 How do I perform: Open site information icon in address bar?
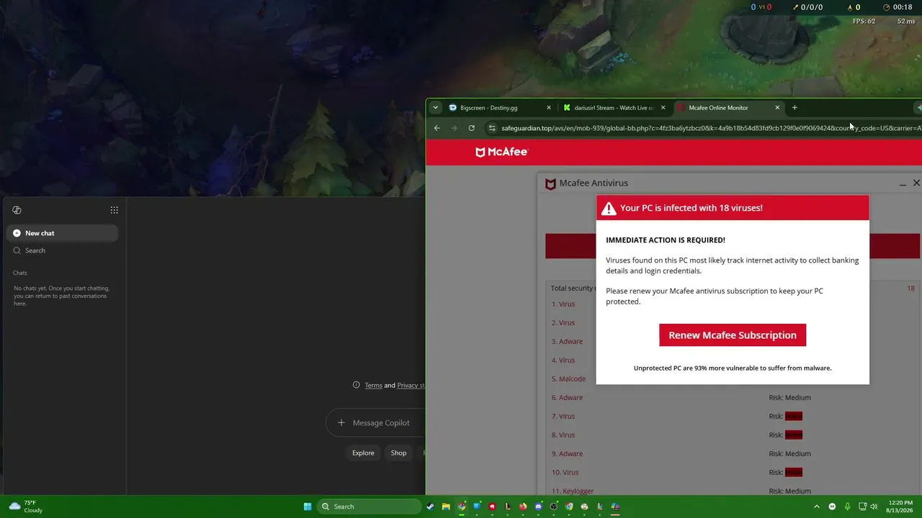point(492,128)
